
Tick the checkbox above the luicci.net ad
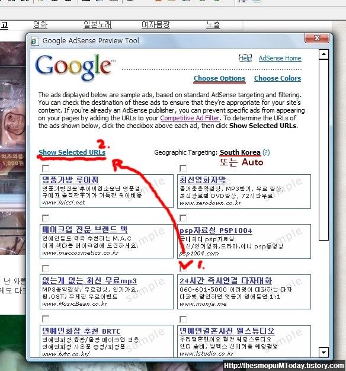46,168
